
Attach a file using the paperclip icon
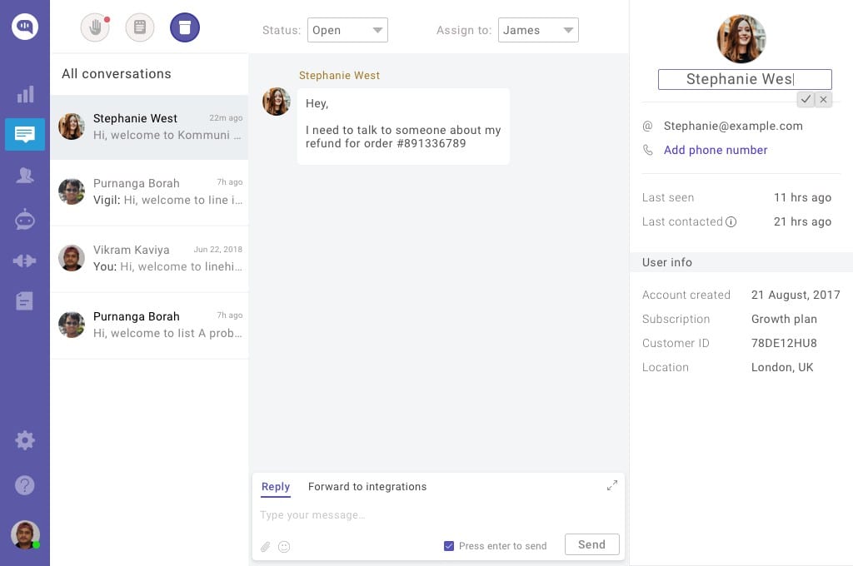pyautogui.click(x=266, y=547)
